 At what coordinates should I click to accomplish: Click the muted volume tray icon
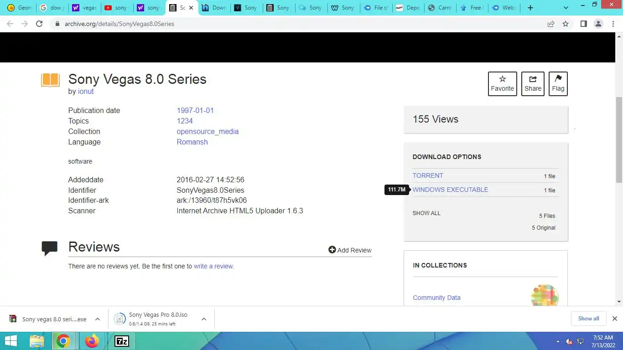tap(569, 341)
